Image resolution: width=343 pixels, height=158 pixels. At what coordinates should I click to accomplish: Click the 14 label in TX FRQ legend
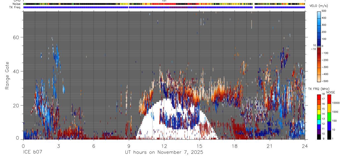(x=323, y=114)
